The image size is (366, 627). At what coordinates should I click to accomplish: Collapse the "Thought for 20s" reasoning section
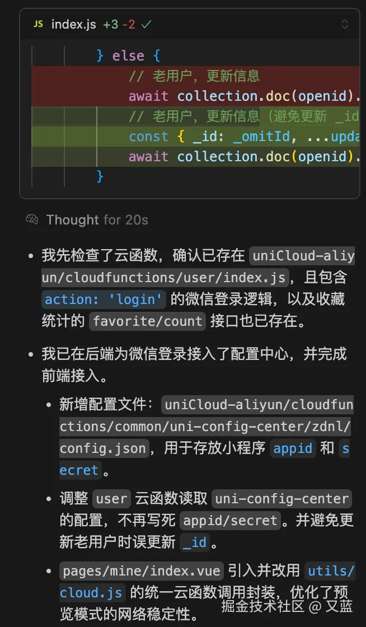point(97,219)
